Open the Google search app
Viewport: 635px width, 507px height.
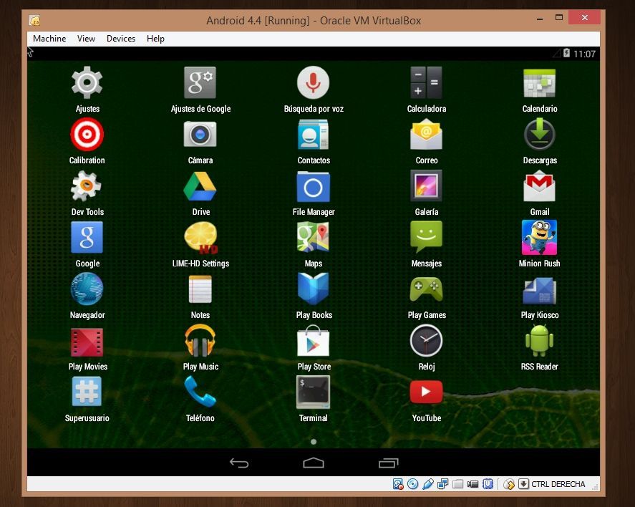(x=87, y=237)
